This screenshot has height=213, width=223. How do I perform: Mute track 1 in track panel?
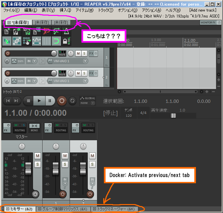(x=78, y=54)
